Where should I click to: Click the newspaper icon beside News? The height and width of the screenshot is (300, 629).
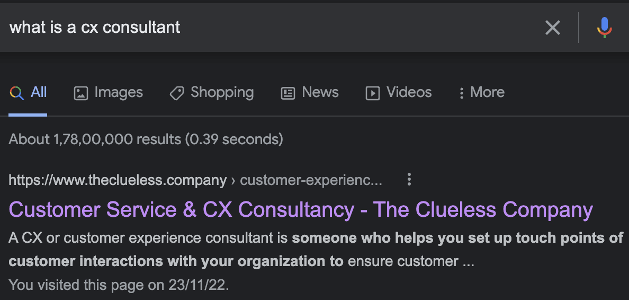[x=287, y=93]
